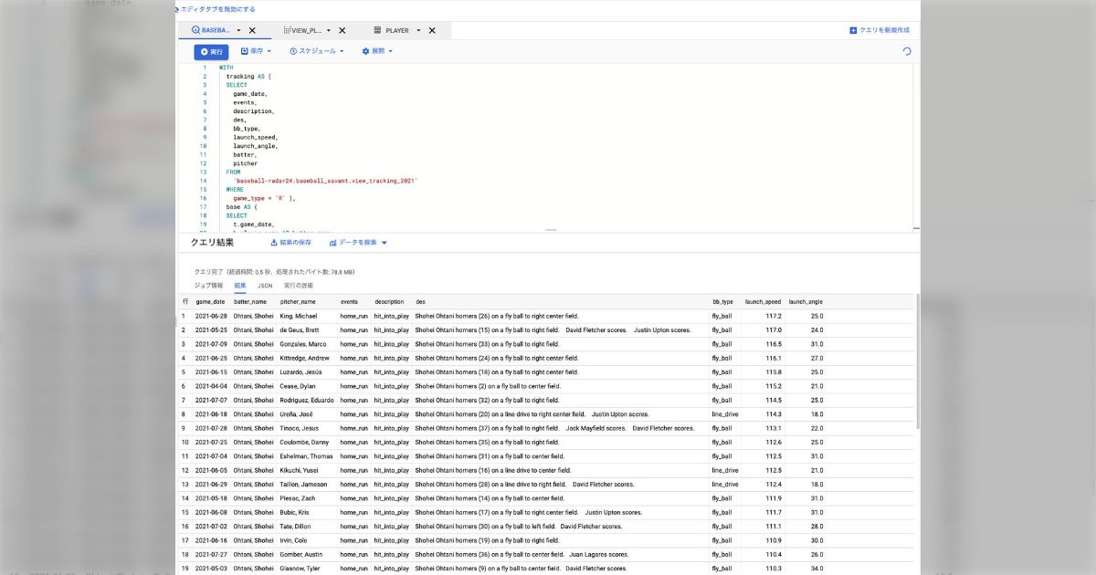Click the loading spinner icon in the toolbar
The width and height of the screenshot is (1096, 575).
(906, 51)
